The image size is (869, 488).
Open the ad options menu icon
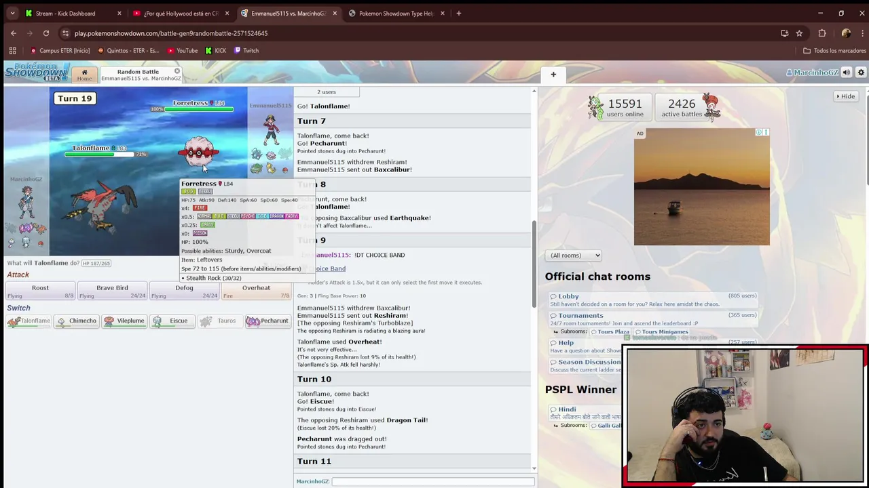(766, 132)
